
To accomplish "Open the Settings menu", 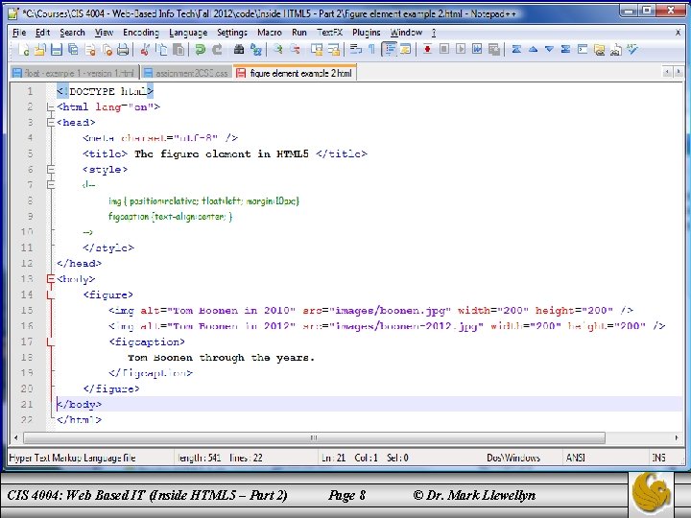I will tap(232, 33).
